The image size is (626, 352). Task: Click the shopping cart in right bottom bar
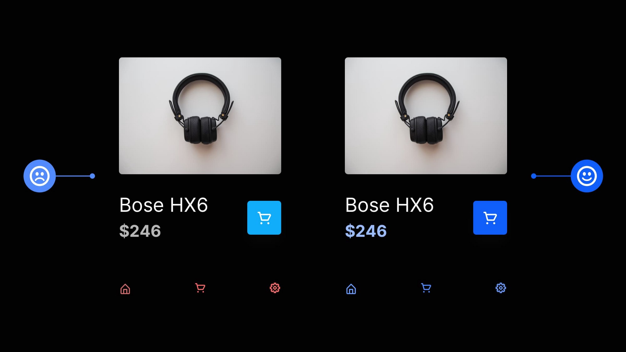point(426,288)
